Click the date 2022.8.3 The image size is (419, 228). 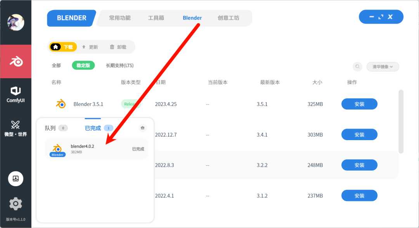point(164,165)
